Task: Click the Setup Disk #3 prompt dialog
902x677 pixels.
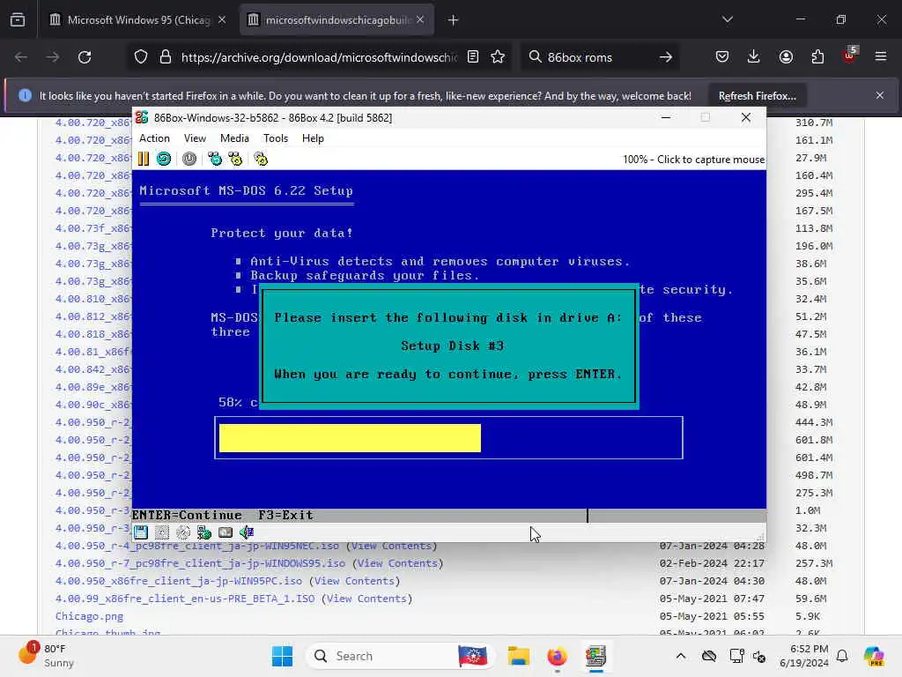Action: (x=449, y=346)
